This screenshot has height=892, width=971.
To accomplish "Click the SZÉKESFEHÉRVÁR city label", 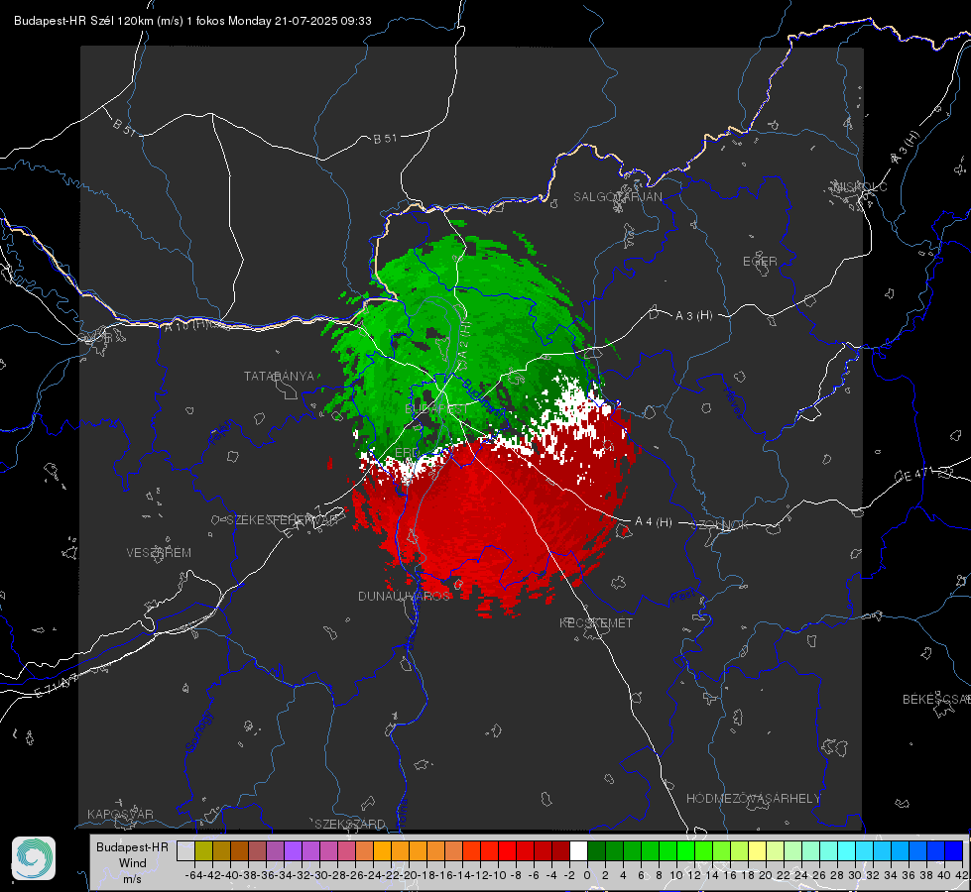I will pyautogui.click(x=281, y=520).
